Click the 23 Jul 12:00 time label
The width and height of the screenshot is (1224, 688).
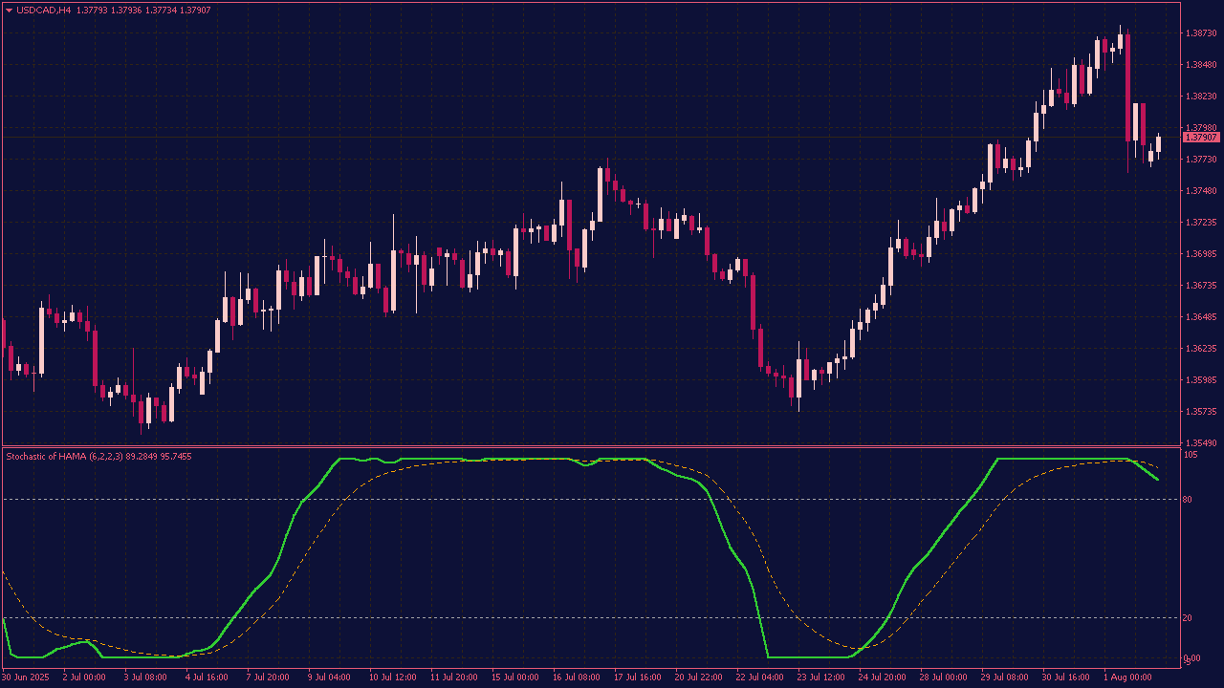(x=821, y=677)
